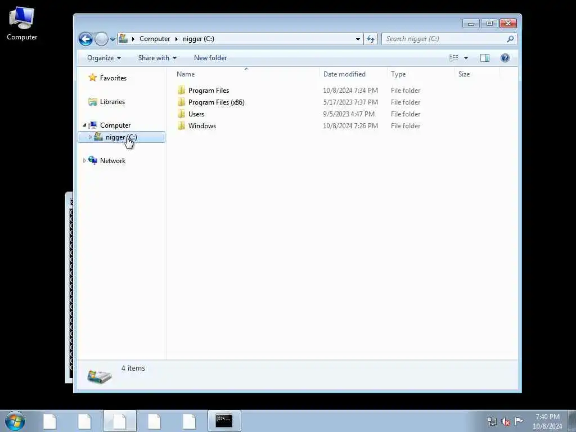Click the drive icon in the details pane

click(99, 377)
